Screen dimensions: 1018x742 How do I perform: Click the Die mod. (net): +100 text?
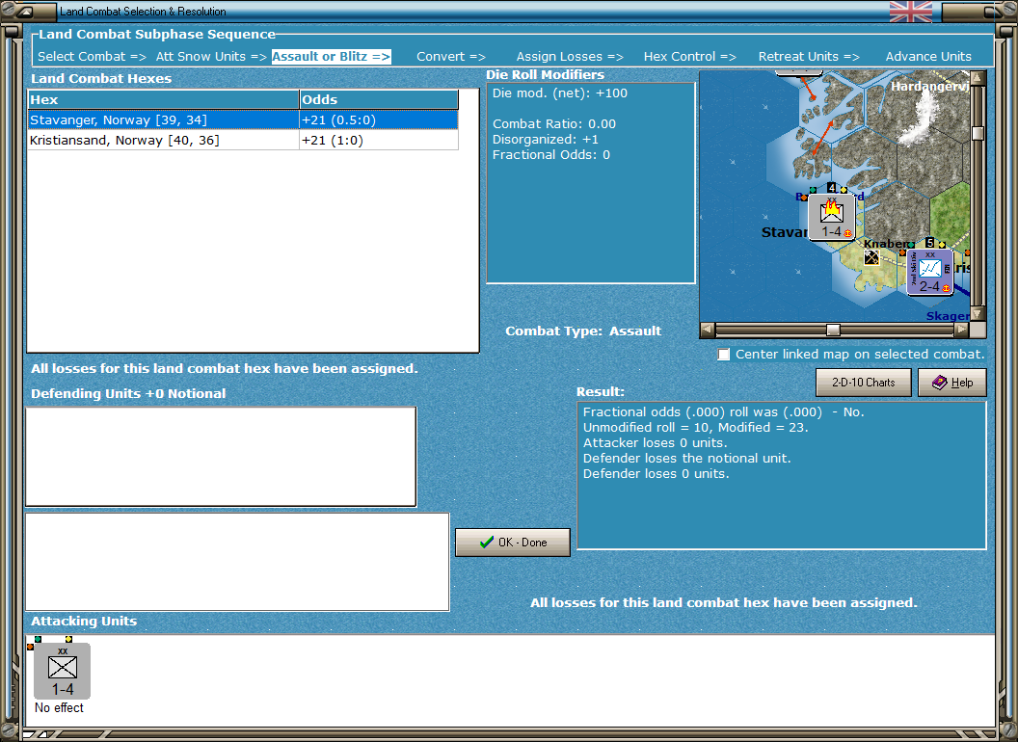point(560,93)
